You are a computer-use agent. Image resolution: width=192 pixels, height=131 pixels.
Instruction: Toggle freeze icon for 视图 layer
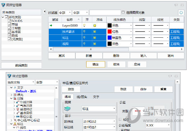pos(94,44)
